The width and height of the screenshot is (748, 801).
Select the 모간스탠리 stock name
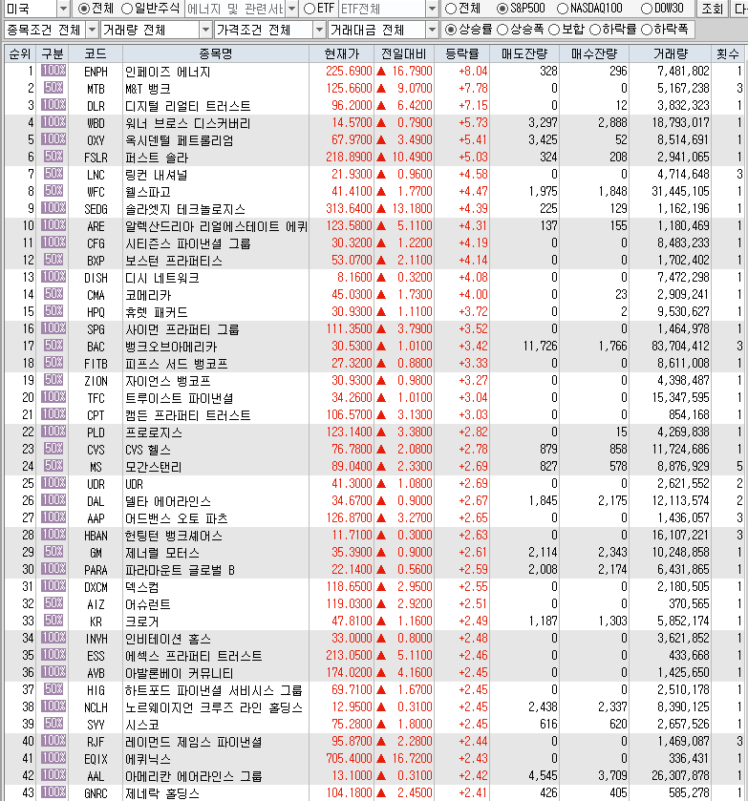pyautogui.click(x=154, y=467)
